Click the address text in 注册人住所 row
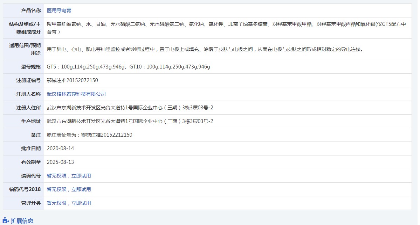Screen dimensions: 420x225 coord(130,108)
